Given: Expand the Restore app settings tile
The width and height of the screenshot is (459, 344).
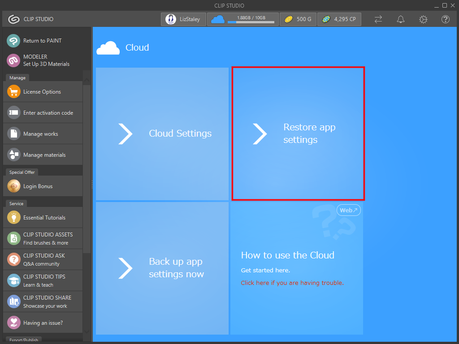Looking at the screenshot, I should pos(298,133).
